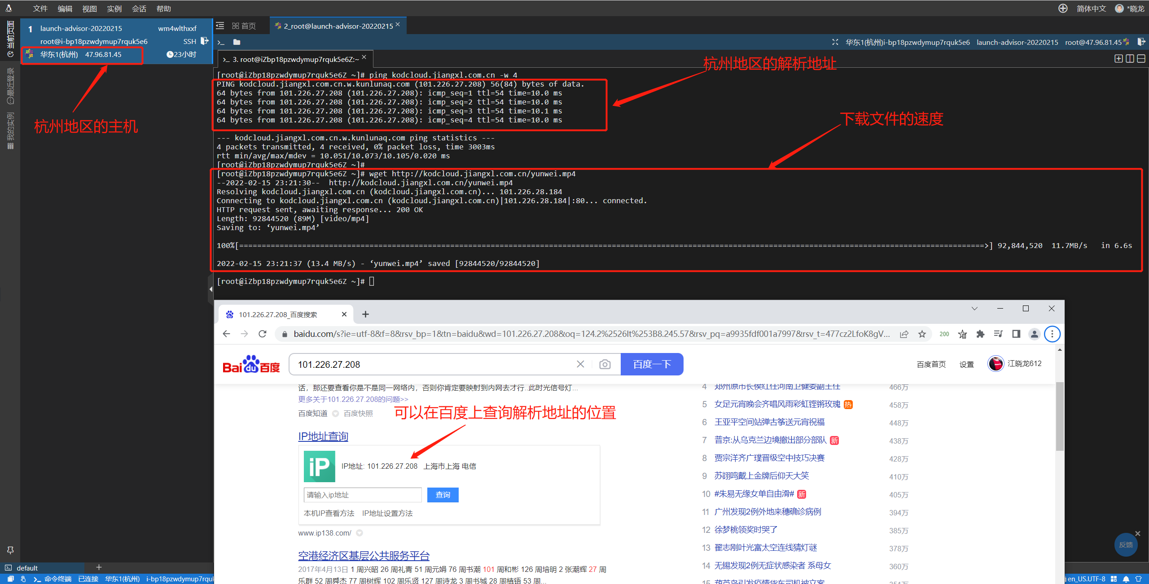The width and height of the screenshot is (1149, 584).
Task: Click the logout icon at terminal header right
Action: (x=1141, y=42)
